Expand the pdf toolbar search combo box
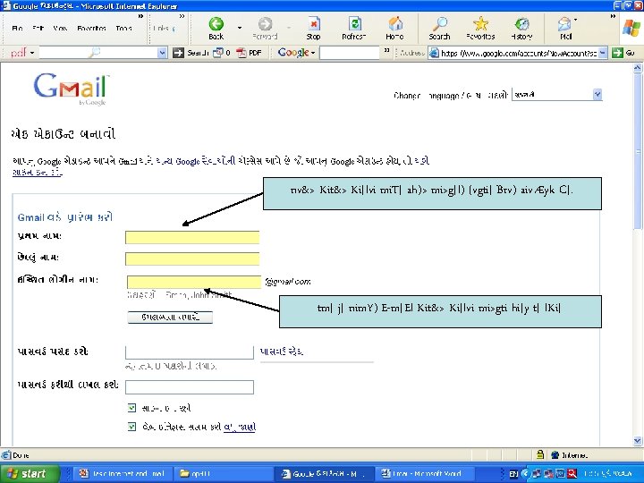 (163, 53)
